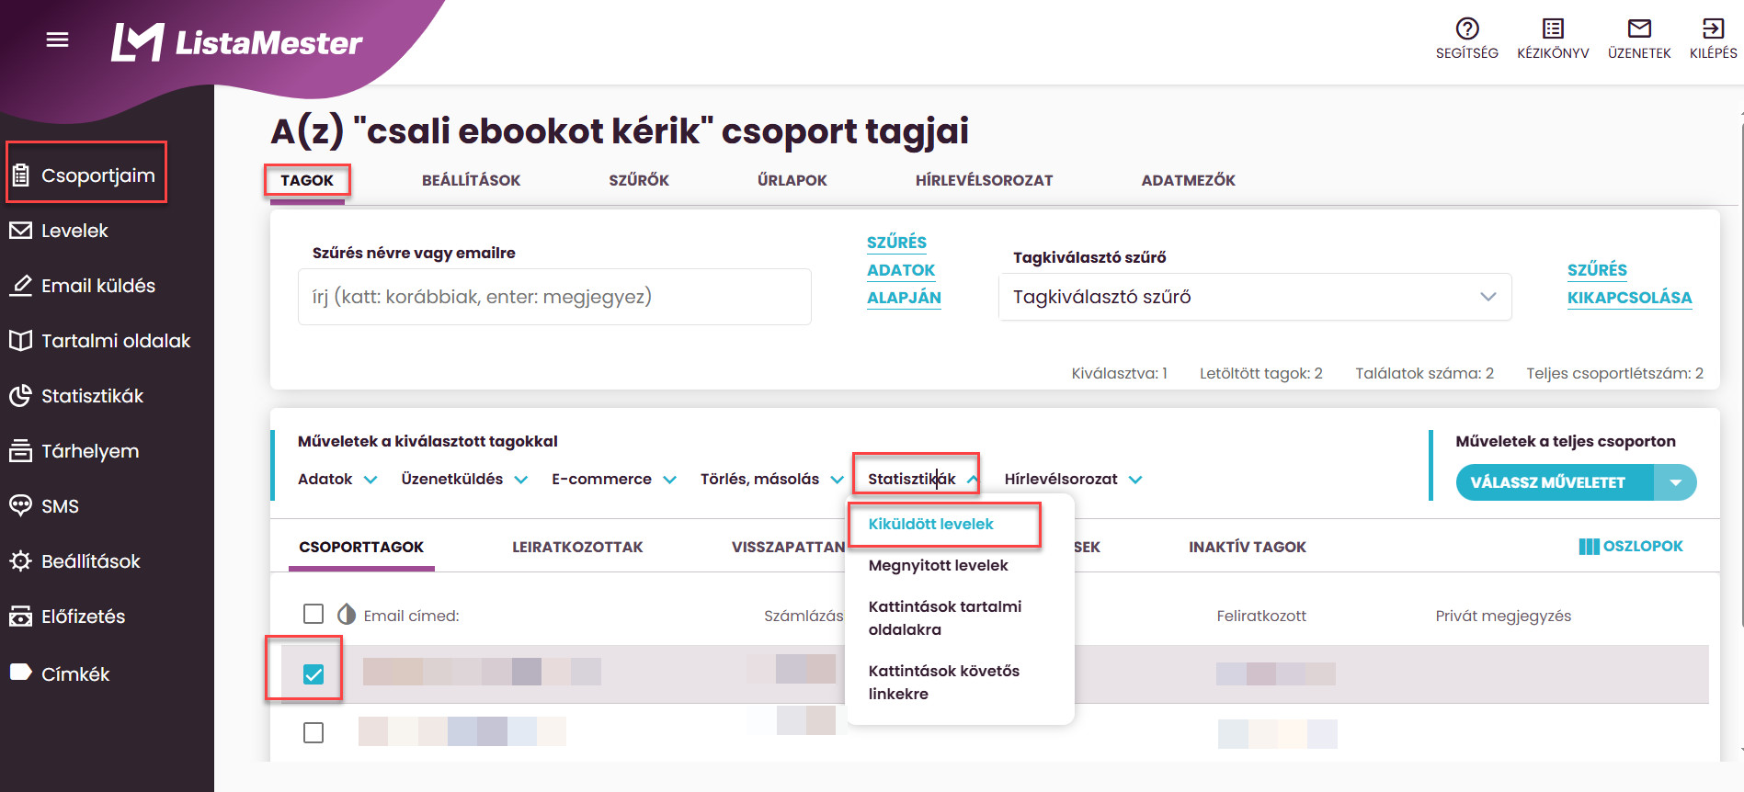Click the Válassz műveletet button
Viewport: 1744px width, 792px height.
pos(1555,482)
